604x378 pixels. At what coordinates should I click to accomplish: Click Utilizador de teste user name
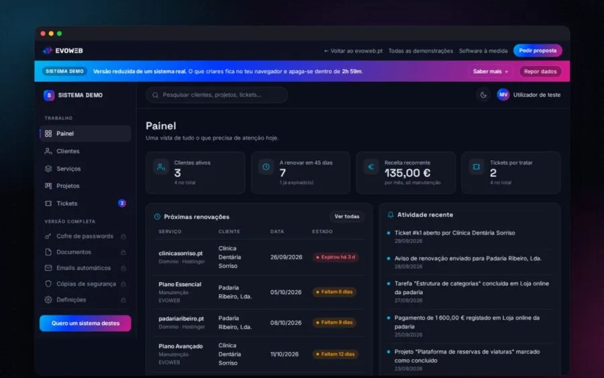pyautogui.click(x=537, y=95)
